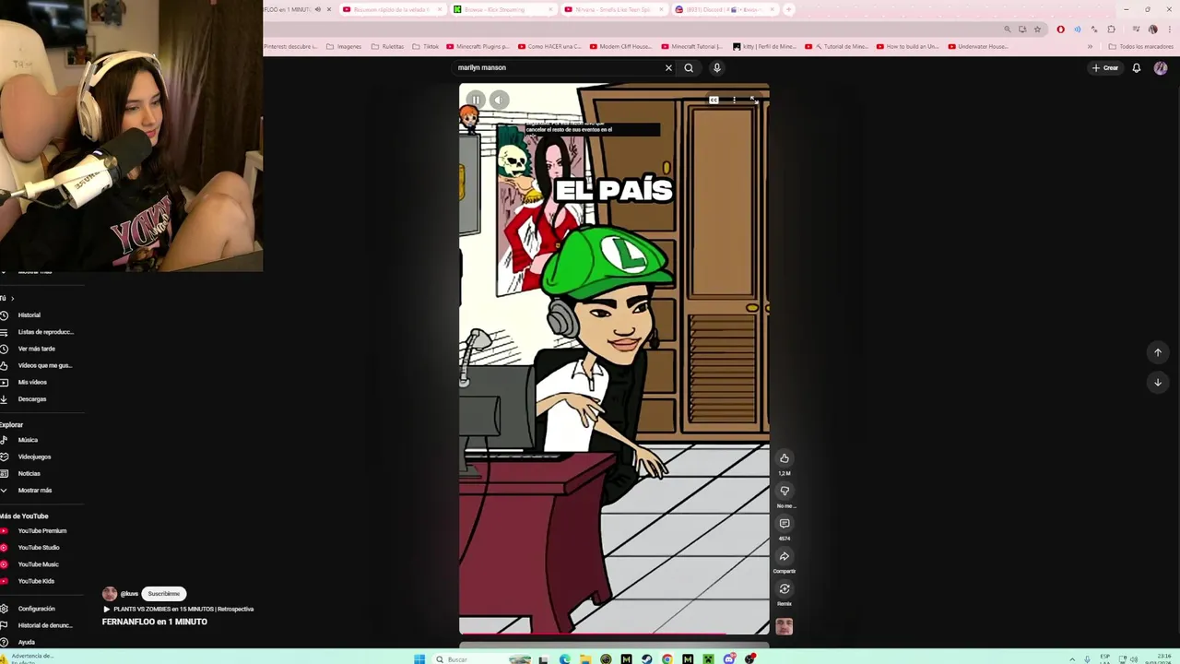Open the Tiktok bookmarks folder
The height and width of the screenshot is (664, 1180).
[x=426, y=46]
